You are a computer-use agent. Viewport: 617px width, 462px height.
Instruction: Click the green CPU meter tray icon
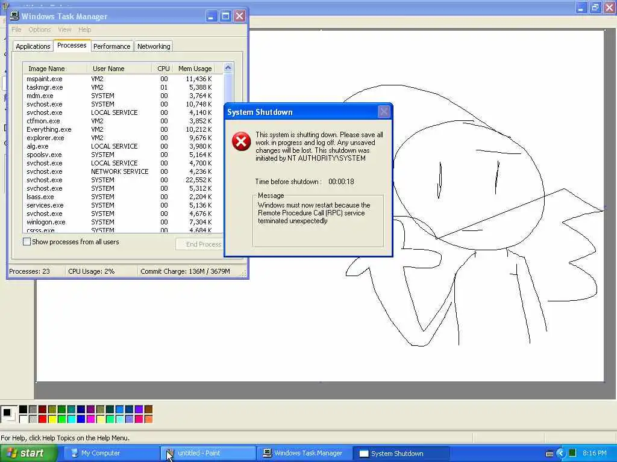coord(572,454)
